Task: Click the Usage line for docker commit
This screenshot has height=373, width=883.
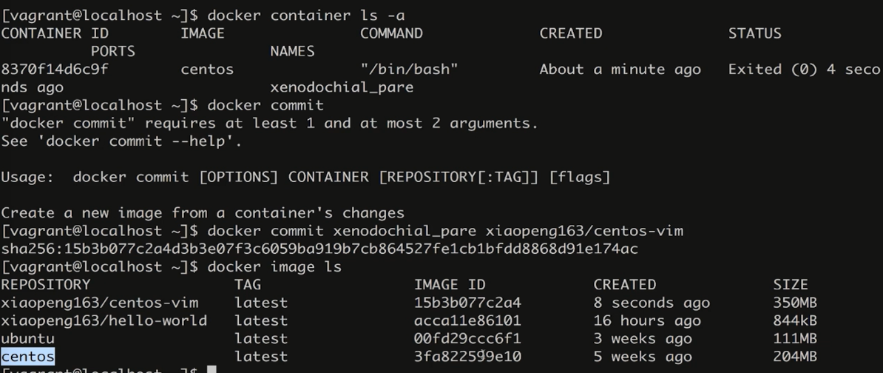Action: [305, 178]
